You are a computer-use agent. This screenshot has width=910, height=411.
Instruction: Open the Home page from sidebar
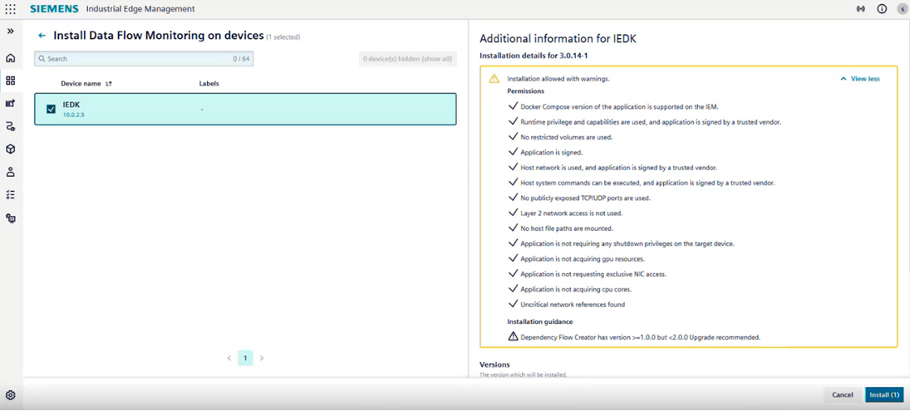11,58
